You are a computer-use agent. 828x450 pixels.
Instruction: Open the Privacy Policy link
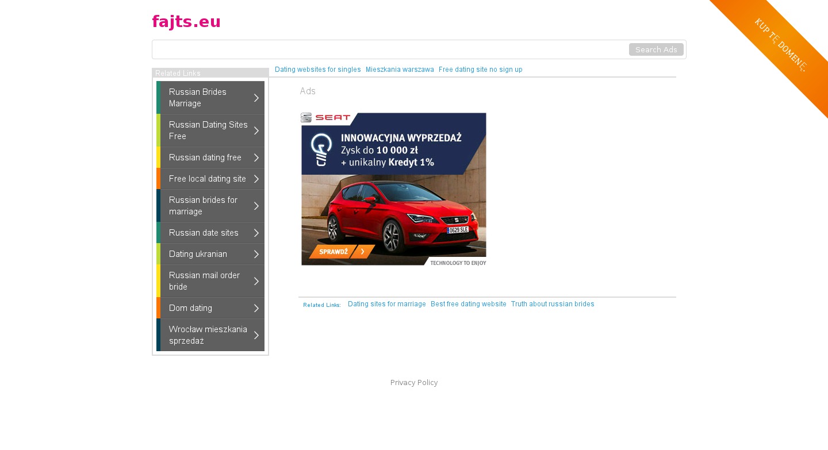pos(414,383)
